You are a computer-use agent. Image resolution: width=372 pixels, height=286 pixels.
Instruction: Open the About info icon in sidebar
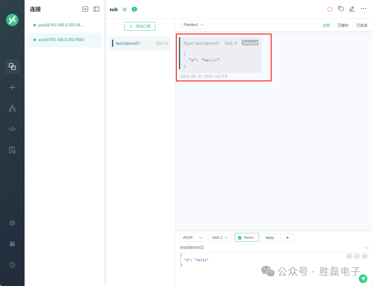point(12,265)
